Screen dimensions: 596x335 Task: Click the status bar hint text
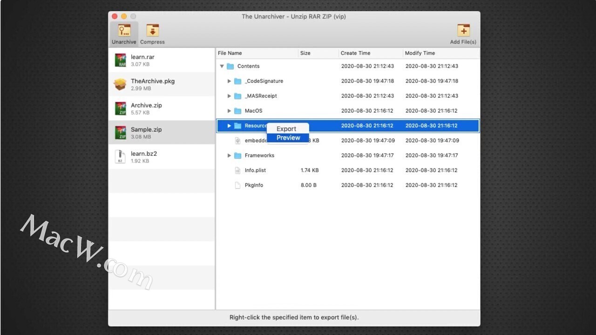coord(294,317)
